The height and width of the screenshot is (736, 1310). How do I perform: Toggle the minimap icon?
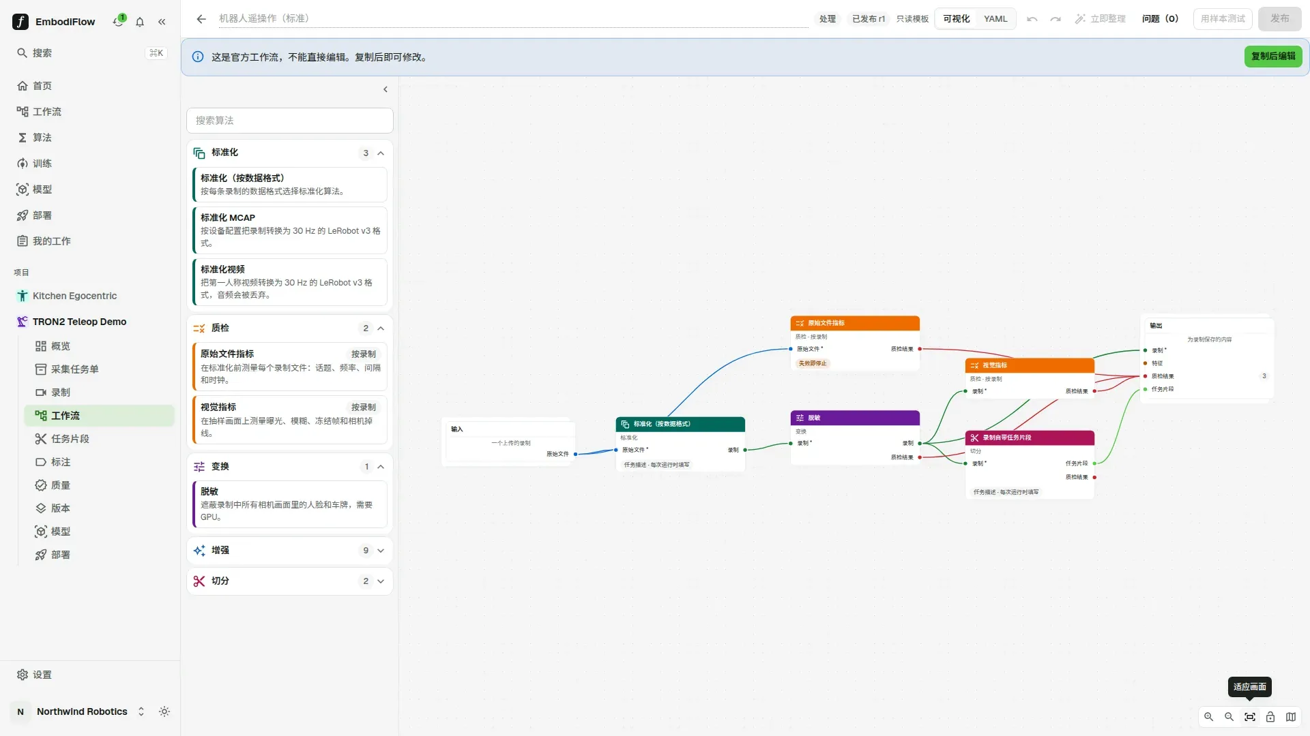(1291, 717)
